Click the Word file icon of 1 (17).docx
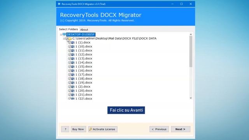 73,75
